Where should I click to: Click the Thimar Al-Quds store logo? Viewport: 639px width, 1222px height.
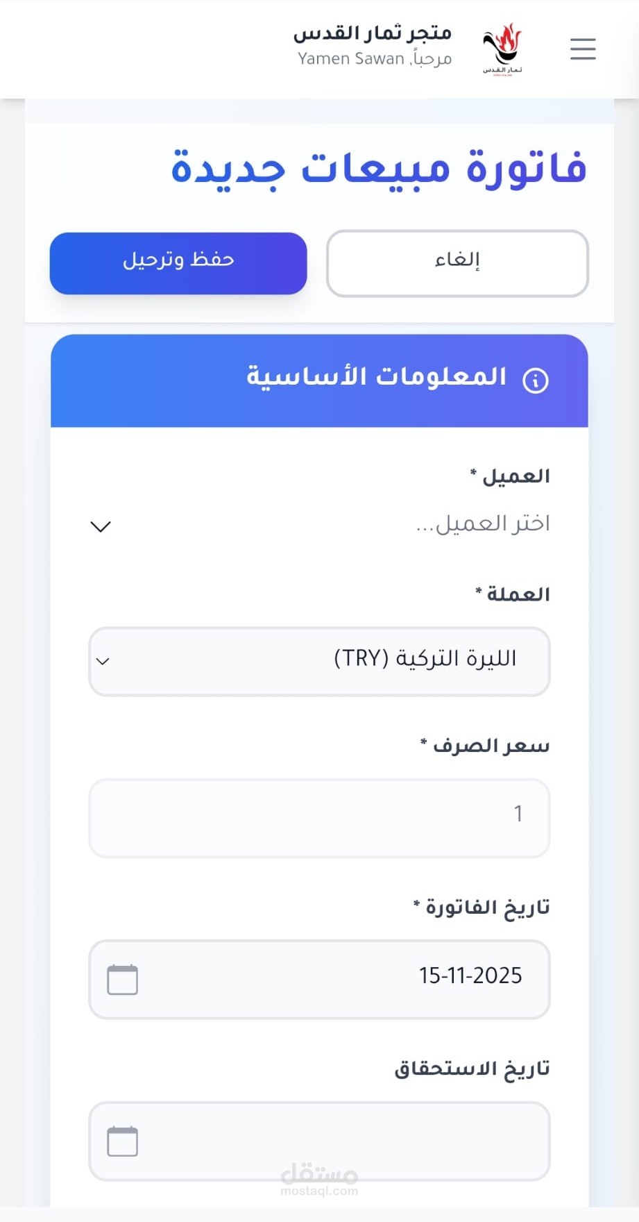coord(502,49)
